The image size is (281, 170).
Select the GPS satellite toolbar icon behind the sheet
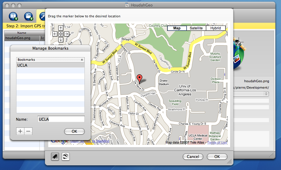[42, 16]
